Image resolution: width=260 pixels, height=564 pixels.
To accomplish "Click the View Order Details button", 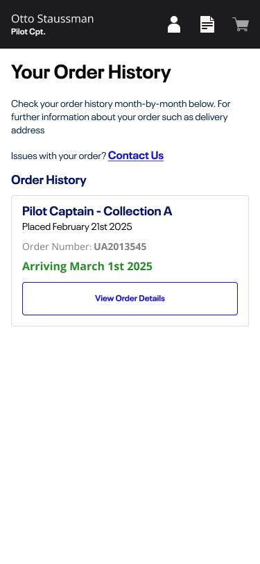I will tap(130, 299).
